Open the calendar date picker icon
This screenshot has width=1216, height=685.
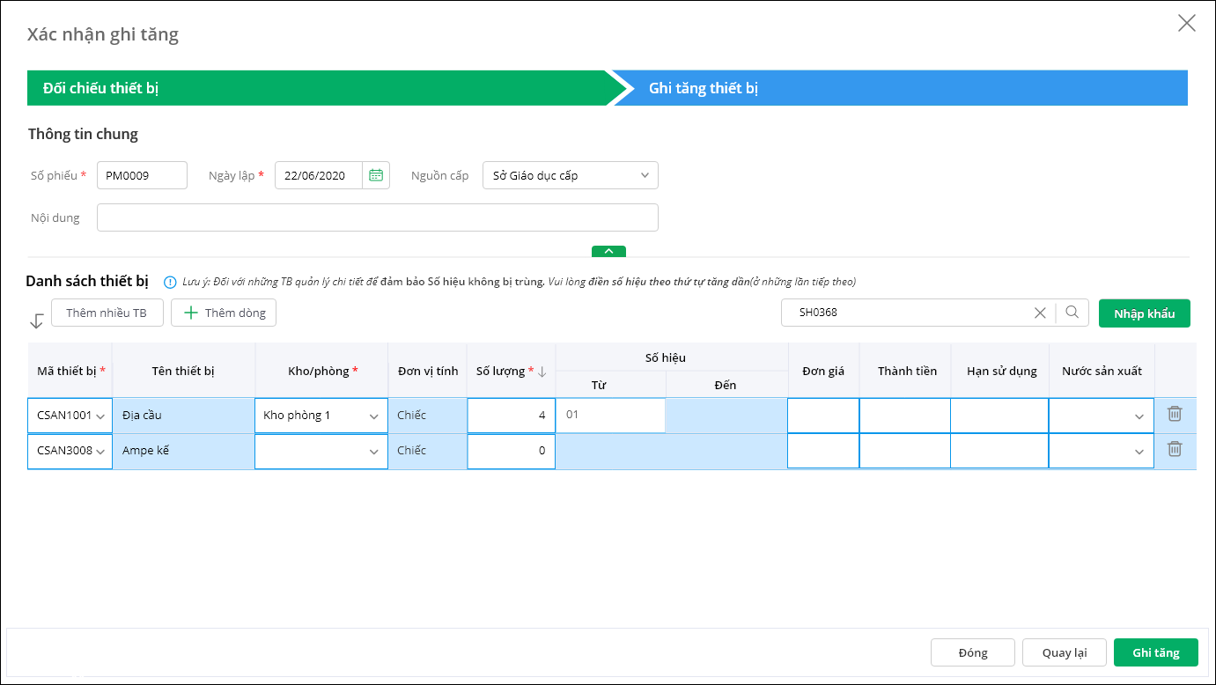pos(376,175)
